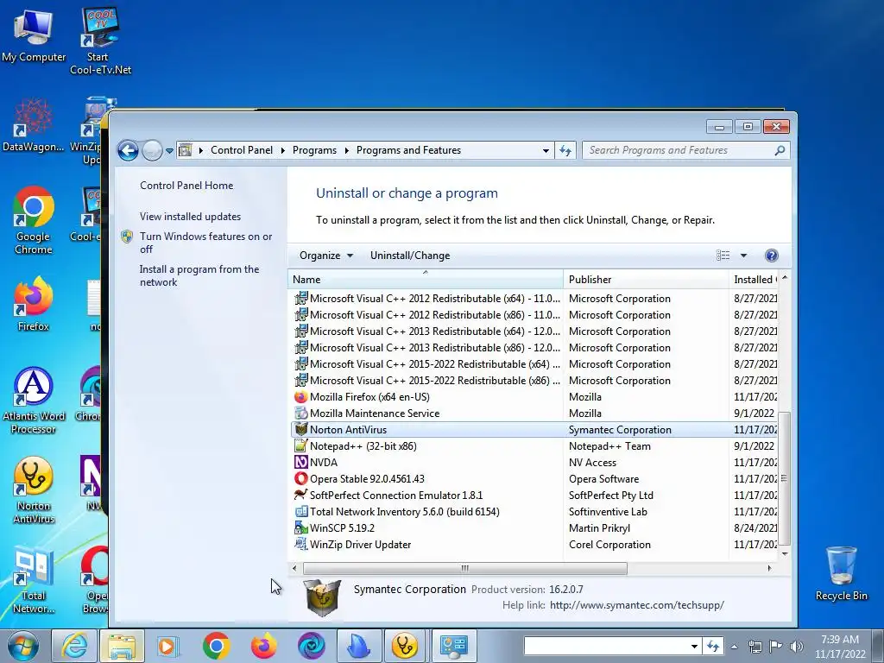This screenshot has height=663, width=884.
Task: Click the Windows Start orb
Action: tap(23, 646)
